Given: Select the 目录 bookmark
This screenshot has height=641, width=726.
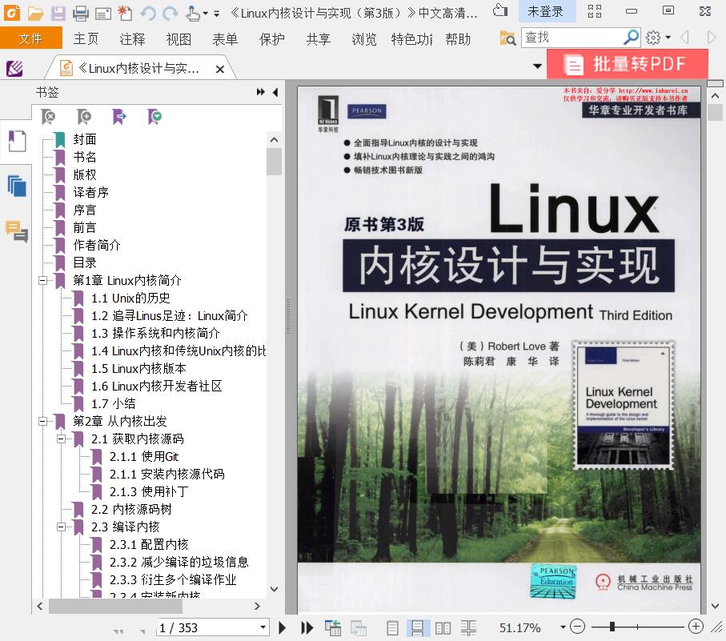Looking at the screenshot, I should click(85, 262).
